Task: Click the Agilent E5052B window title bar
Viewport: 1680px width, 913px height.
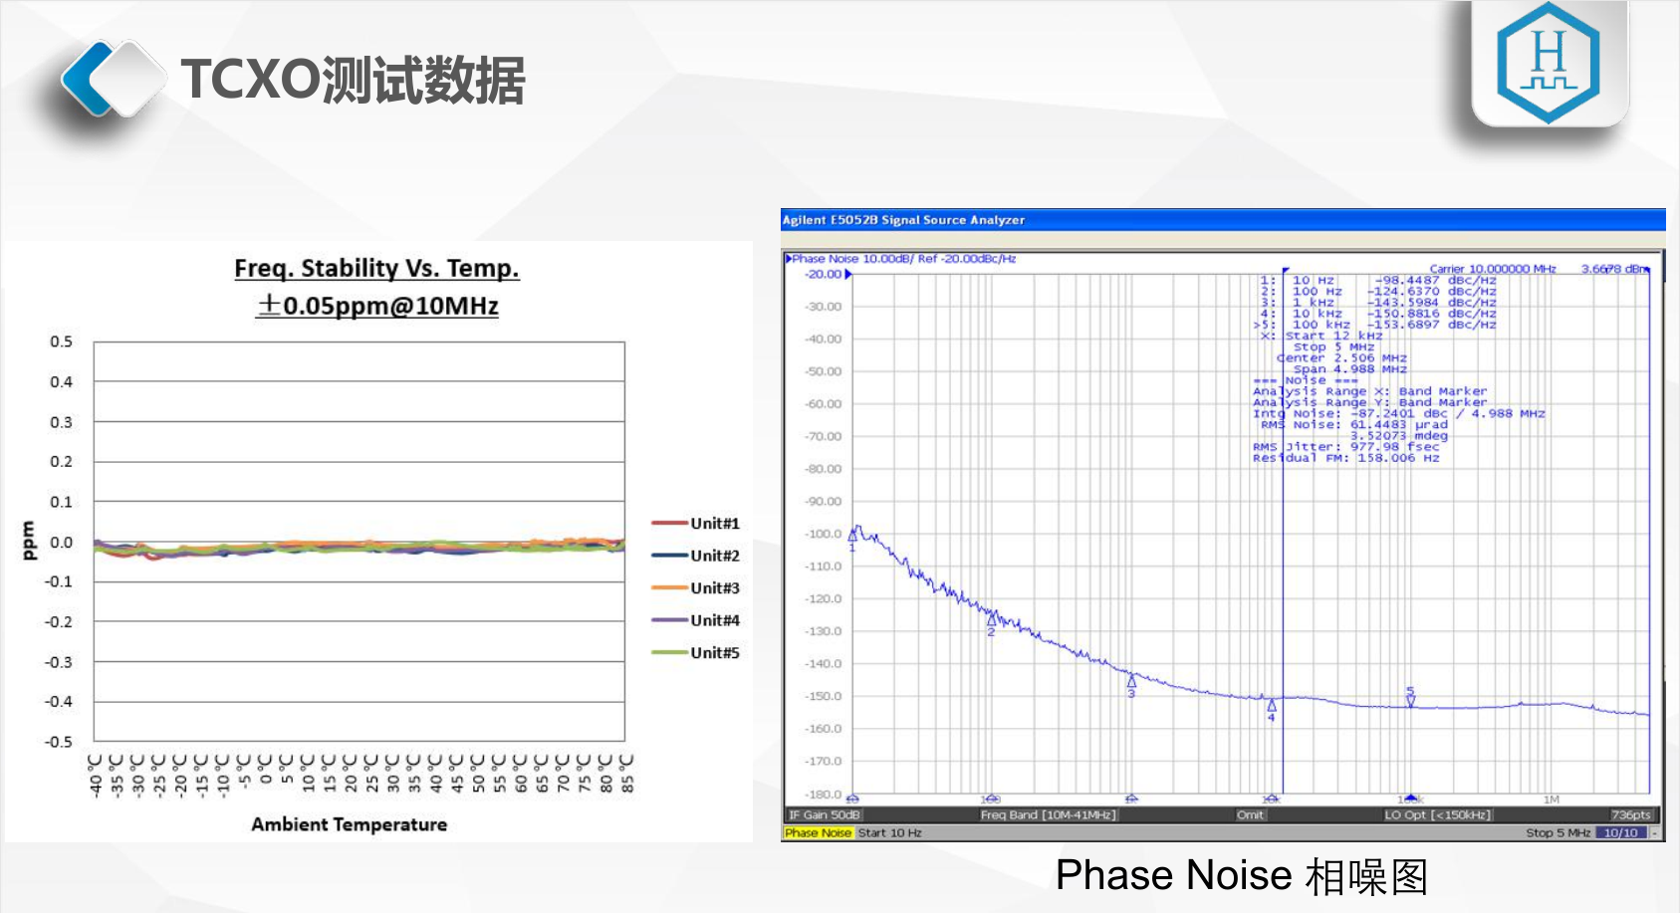Action: click(1222, 220)
